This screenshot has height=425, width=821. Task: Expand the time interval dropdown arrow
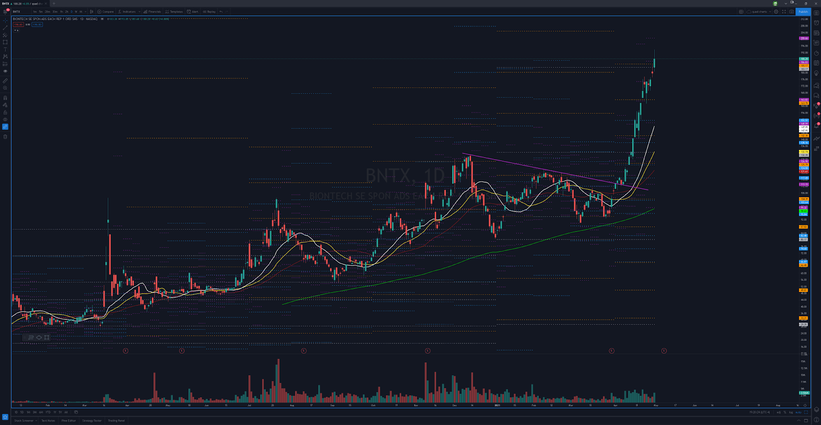85,11
